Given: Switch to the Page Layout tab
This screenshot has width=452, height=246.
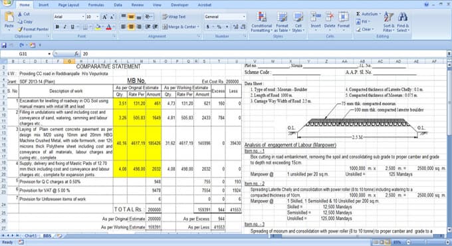Looking at the screenshot, I should pyautogui.click(x=68, y=5).
